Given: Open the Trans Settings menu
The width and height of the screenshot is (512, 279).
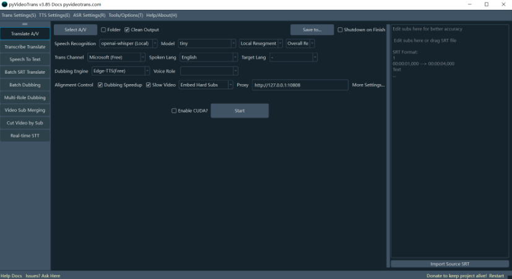Looking at the screenshot, I should [x=19, y=15].
